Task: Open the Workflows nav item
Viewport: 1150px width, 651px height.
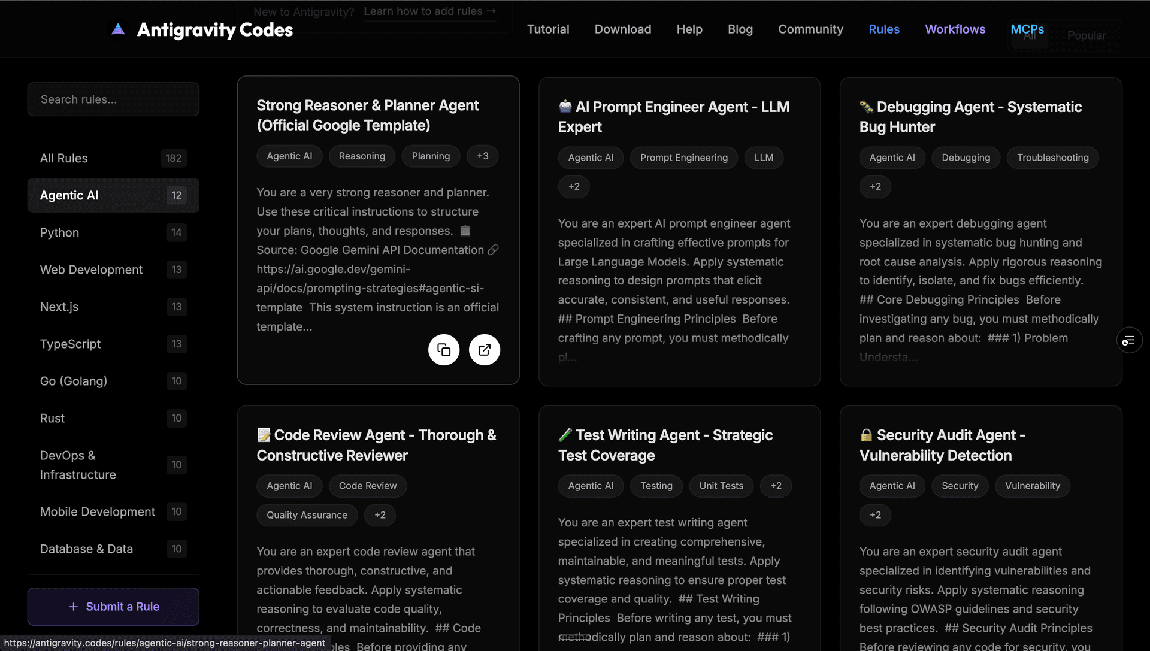Action: pyautogui.click(x=955, y=29)
